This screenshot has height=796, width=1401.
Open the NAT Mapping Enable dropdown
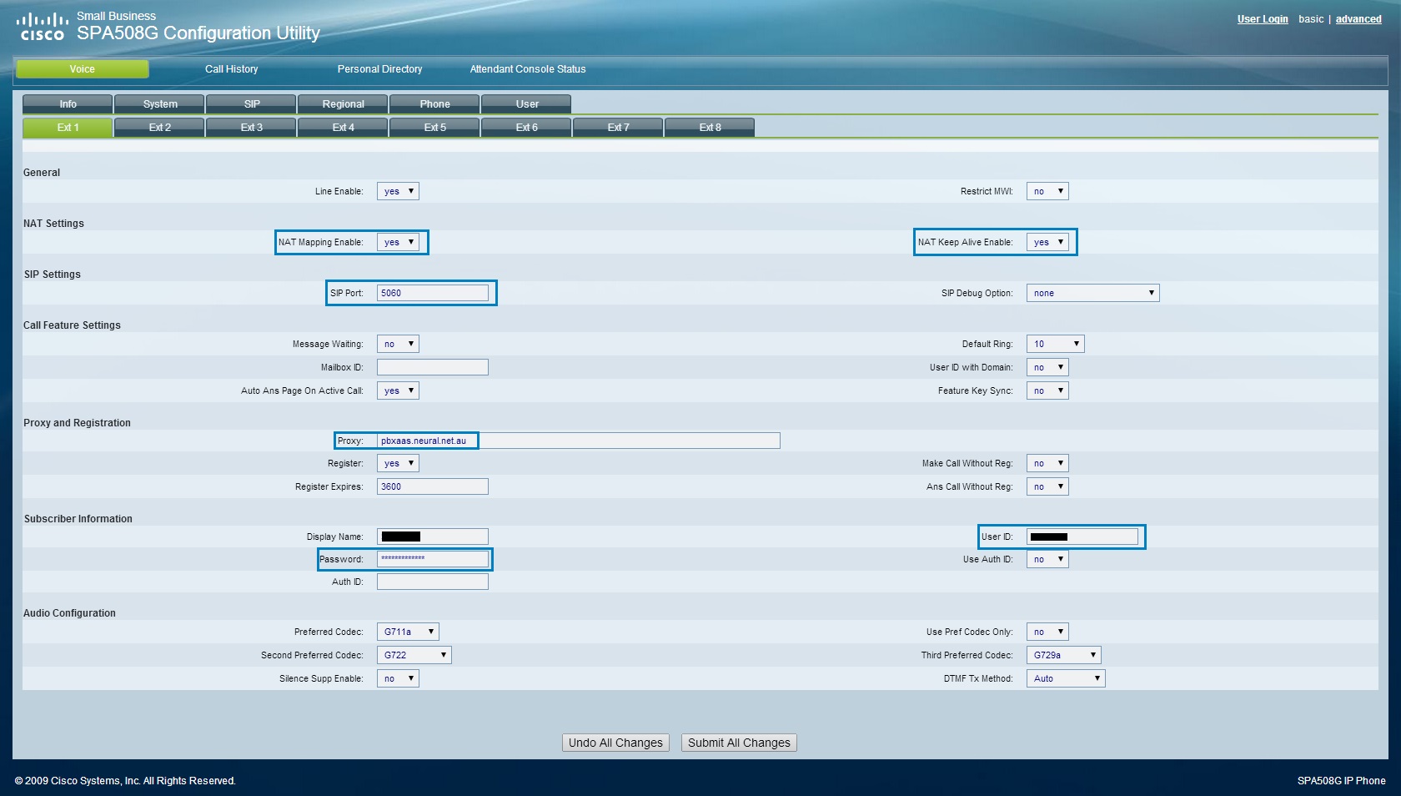tap(398, 242)
